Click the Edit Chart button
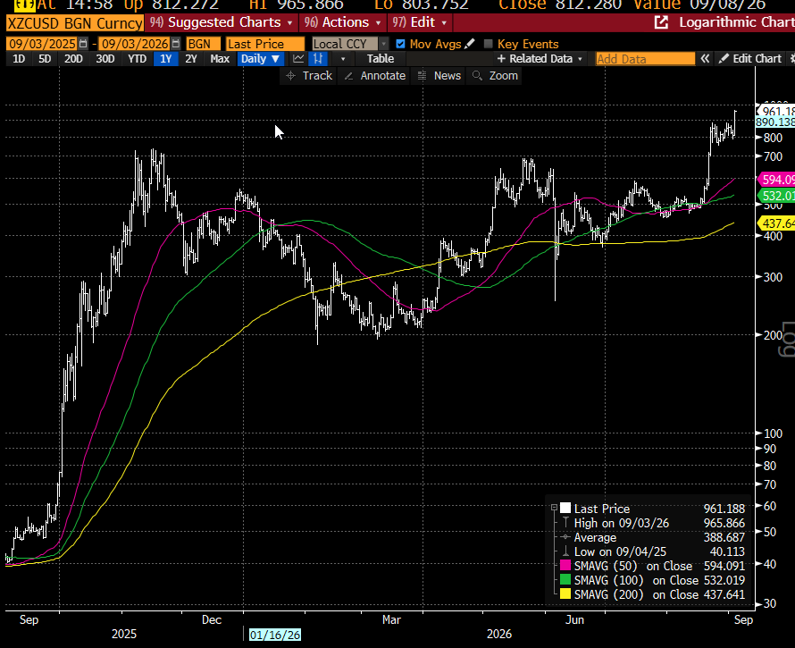Viewport: 795px width, 648px height. [750, 59]
